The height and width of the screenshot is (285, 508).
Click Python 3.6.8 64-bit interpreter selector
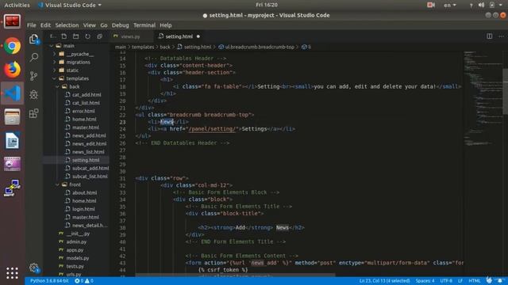click(x=49, y=281)
